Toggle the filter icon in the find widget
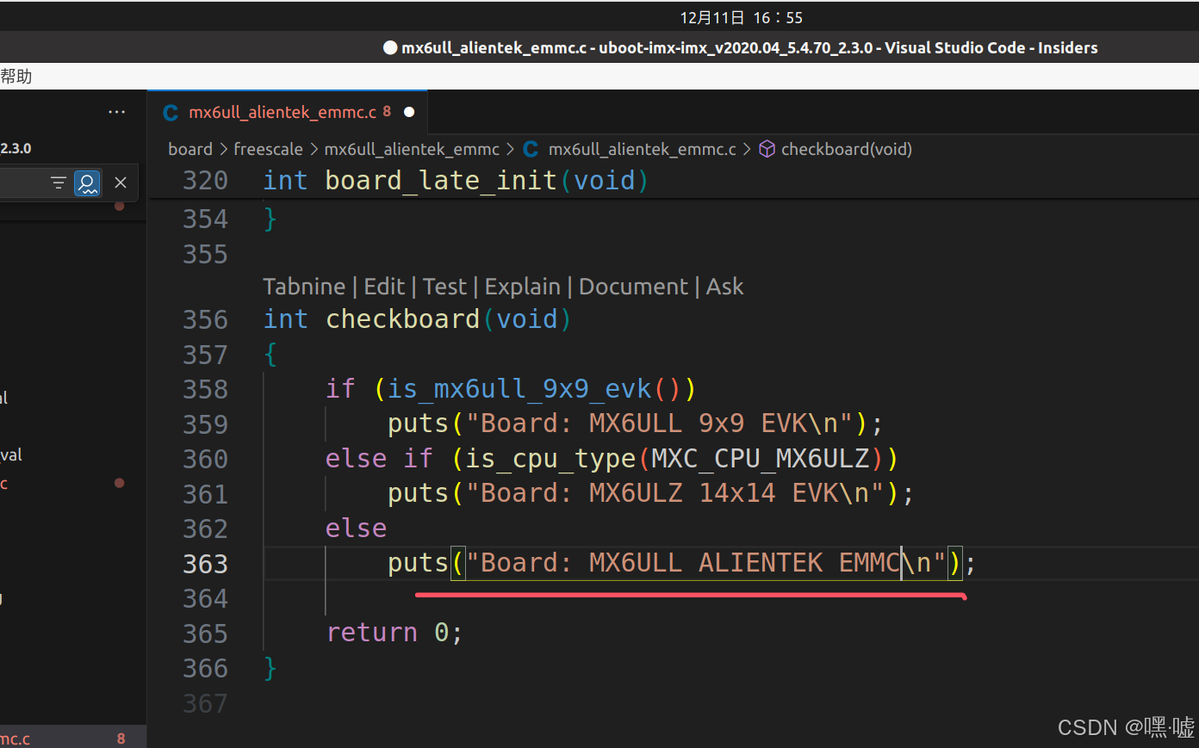1199x748 pixels. (58, 182)
